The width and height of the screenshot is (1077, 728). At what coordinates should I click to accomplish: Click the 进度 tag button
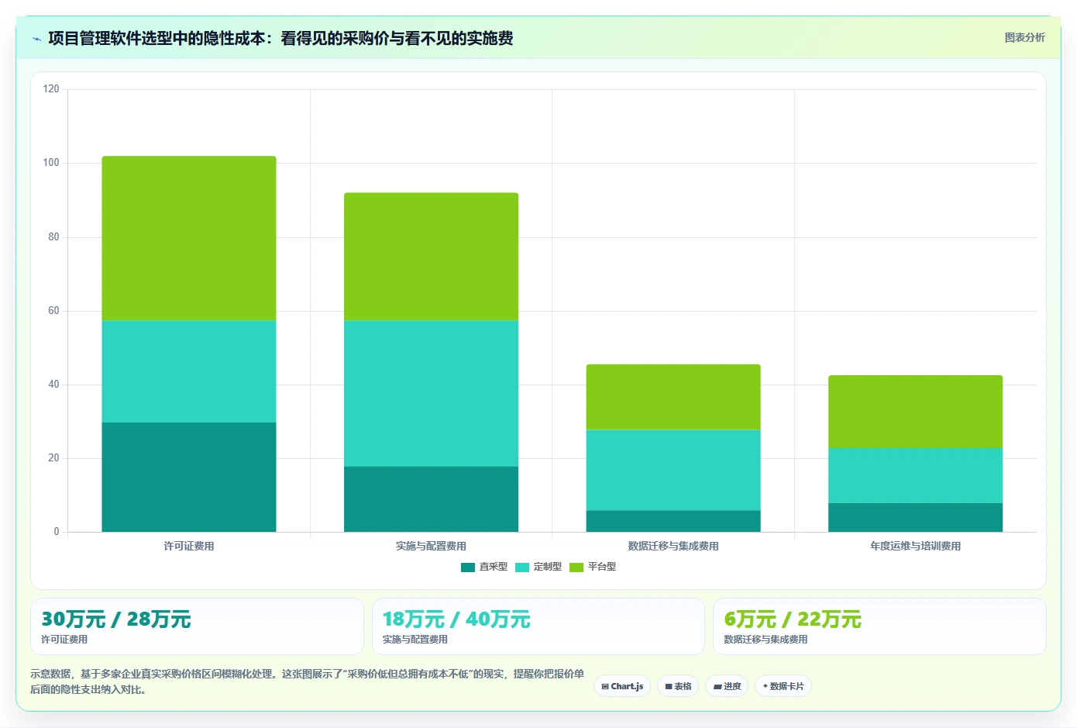coord(727,686)
